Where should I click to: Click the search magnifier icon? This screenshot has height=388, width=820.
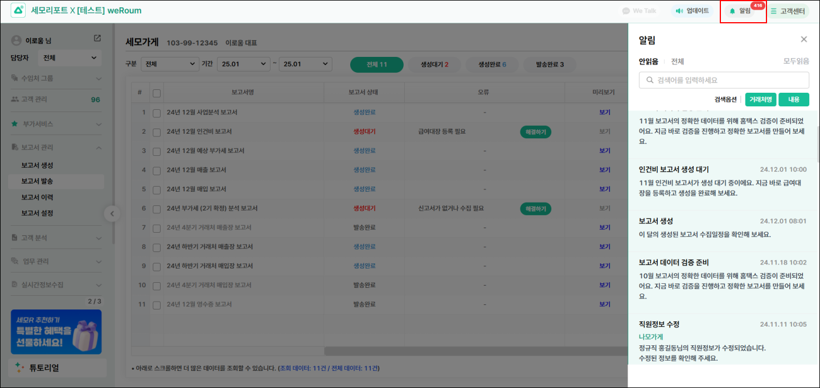(649, 80)
